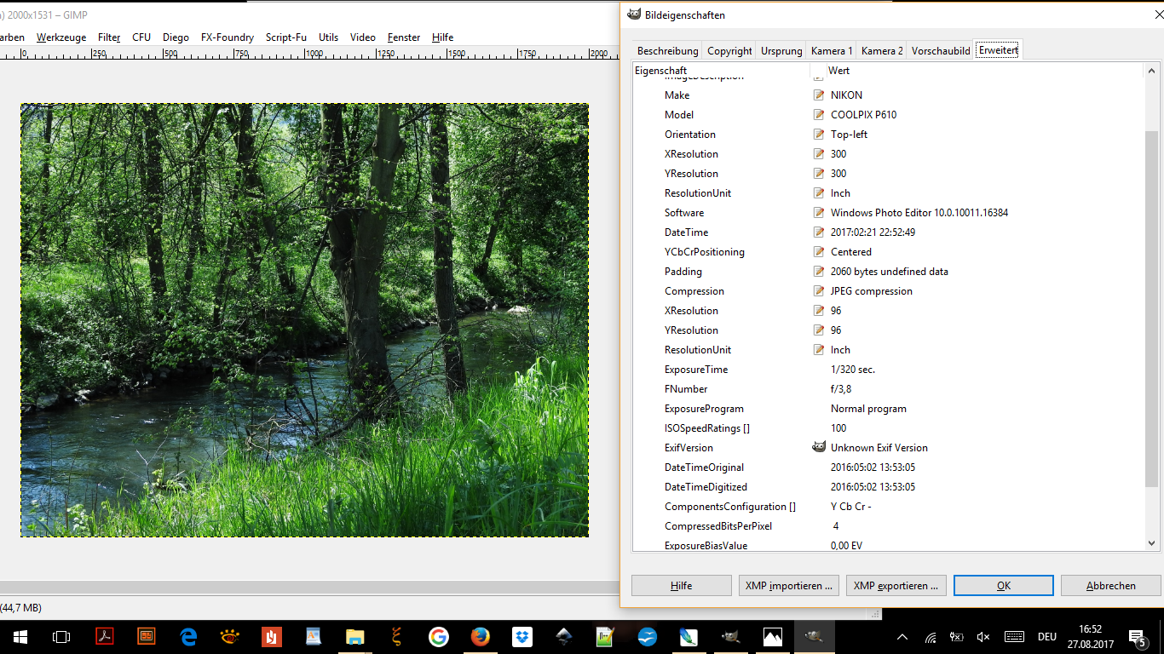
Task: Expand the hidden system tray icons
Action: point(903,637)
